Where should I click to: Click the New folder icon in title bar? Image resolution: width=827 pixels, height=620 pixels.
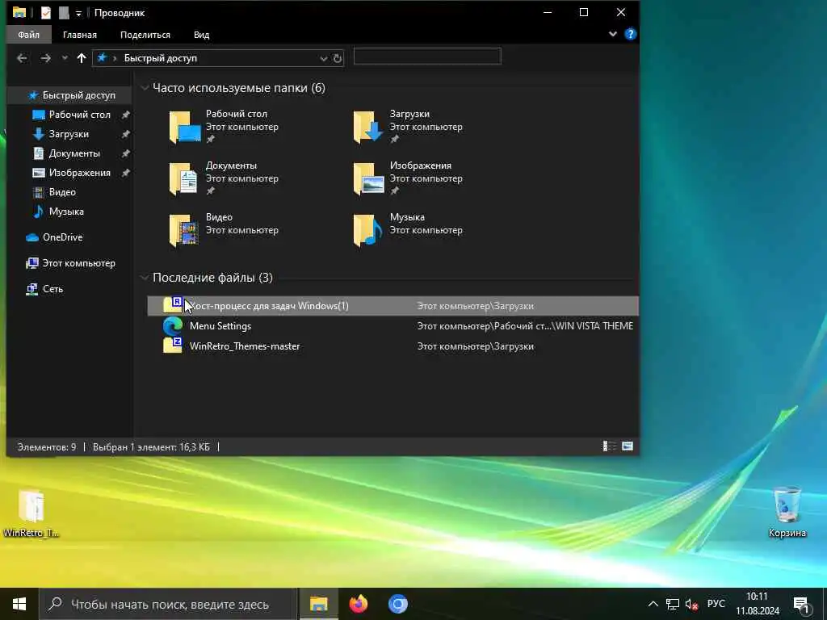pyautogui.click(x=64, y=13)
